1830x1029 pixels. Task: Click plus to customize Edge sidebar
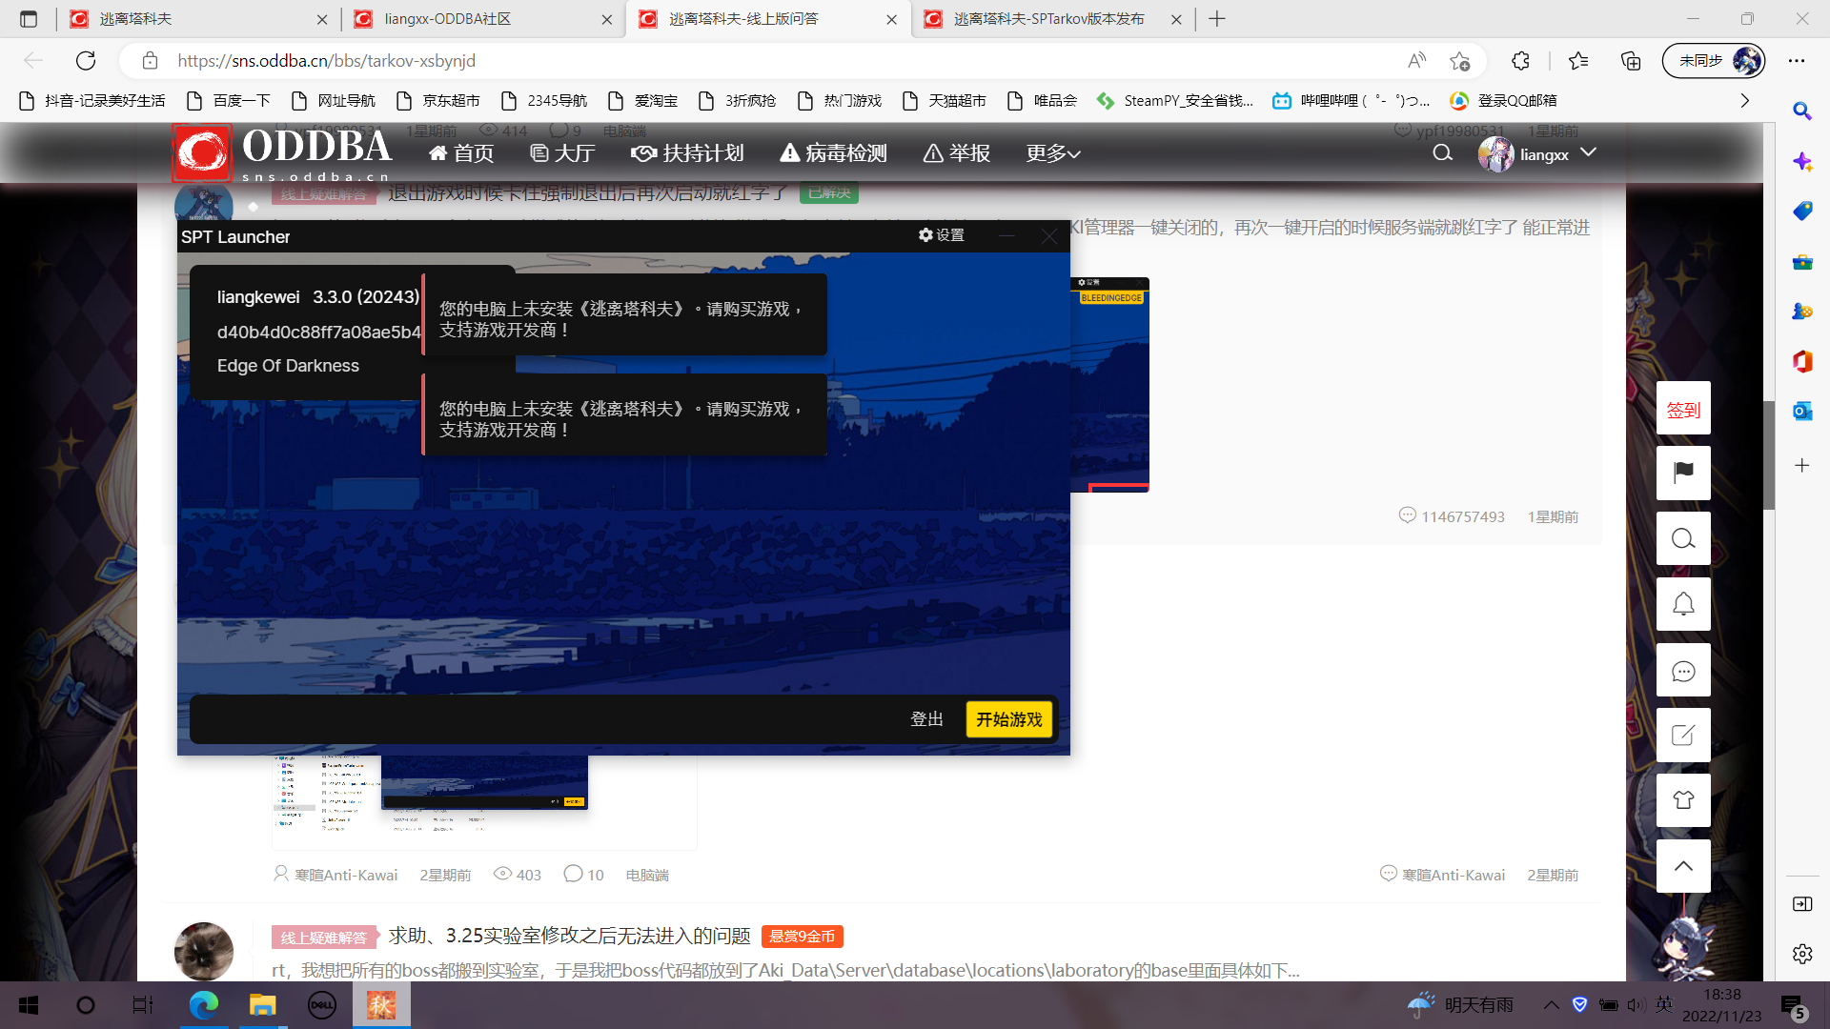coord(1801,465)
